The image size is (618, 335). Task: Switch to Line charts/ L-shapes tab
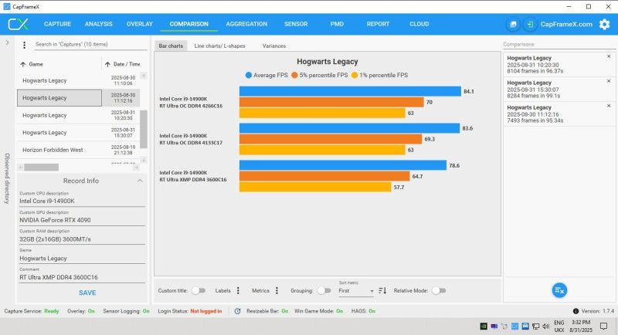(219, 46)
